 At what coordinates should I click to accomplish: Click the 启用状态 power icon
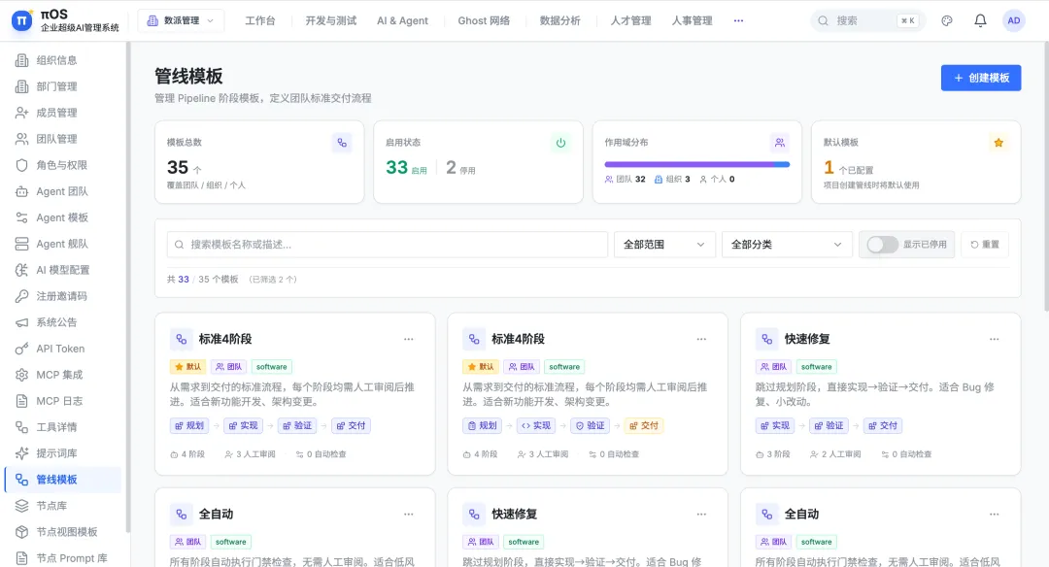[x=560, y=143]
